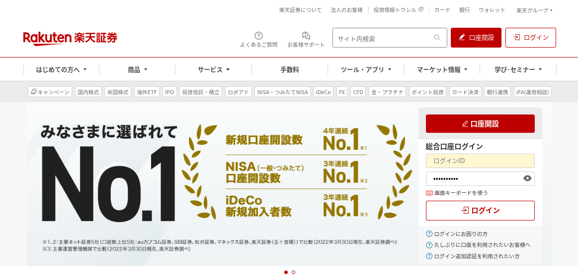The image size is (578, 278).
Task: Open 法人のお客様 link
Action: 346,10
